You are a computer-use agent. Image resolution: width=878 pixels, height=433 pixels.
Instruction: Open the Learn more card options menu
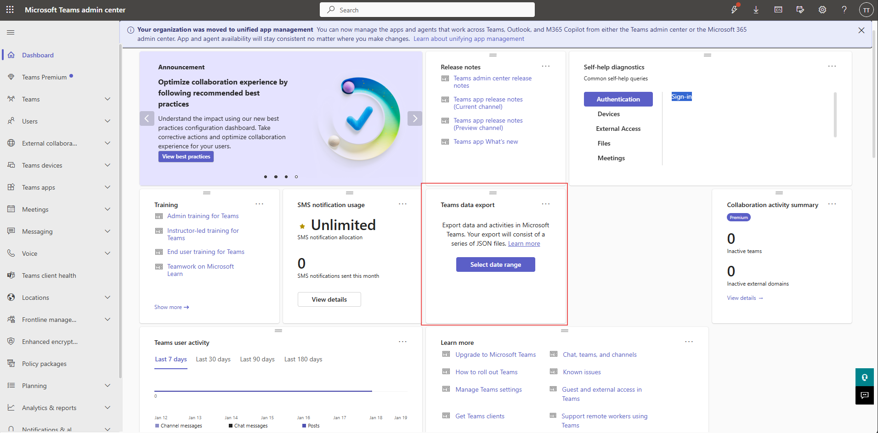(689, 342)
